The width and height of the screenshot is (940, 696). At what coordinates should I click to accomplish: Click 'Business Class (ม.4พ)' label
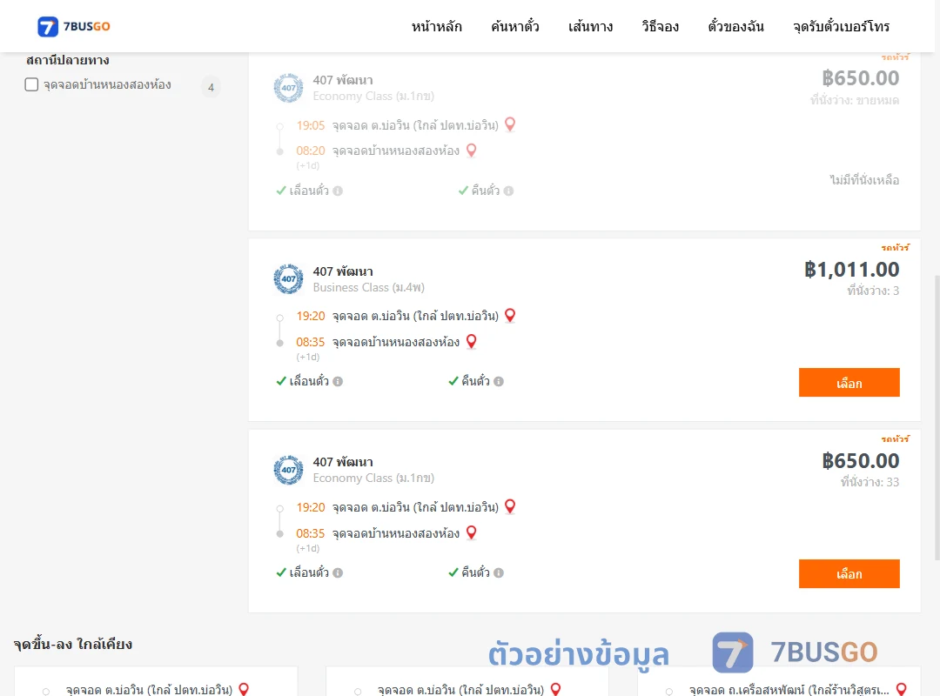tap(369, 288)
